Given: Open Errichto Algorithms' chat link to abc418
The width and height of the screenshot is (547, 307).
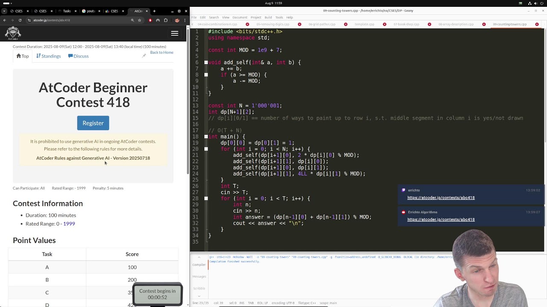Looking at the screenshot, I should click(x=441, y=219).
